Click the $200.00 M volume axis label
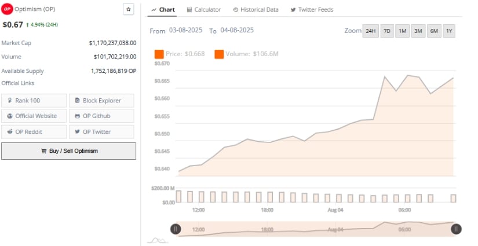 pos(163,188)
